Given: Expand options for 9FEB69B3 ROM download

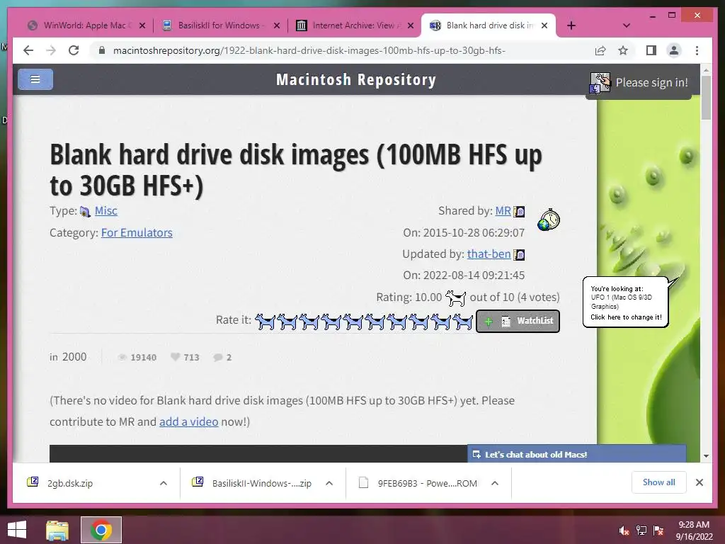Looking at the screenshot, I should click(495, 483).
